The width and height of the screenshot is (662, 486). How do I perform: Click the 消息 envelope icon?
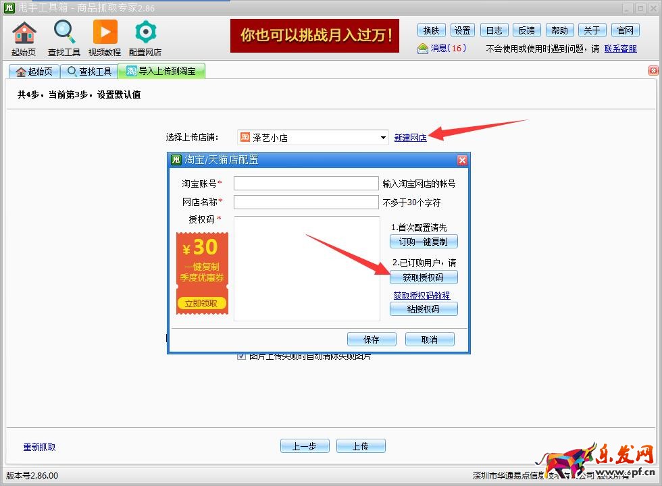point(423,49)
